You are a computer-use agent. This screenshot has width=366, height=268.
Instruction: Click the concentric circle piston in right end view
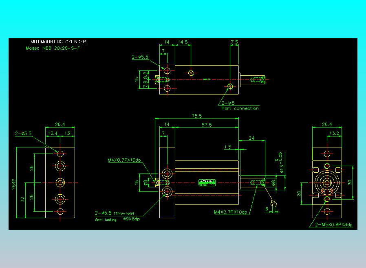[x=327, y=182]
